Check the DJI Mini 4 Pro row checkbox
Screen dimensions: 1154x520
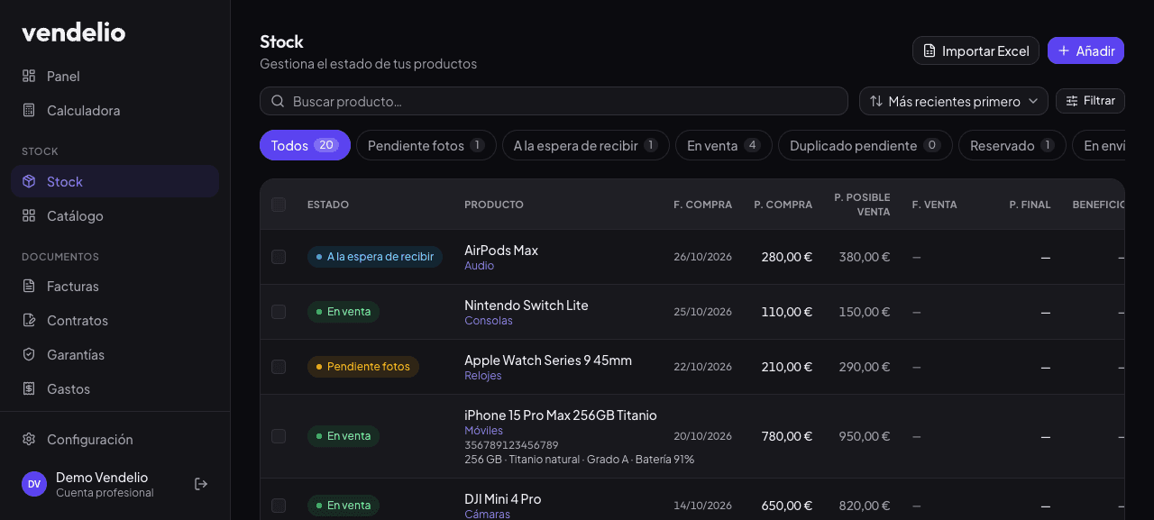pos(279,506)
